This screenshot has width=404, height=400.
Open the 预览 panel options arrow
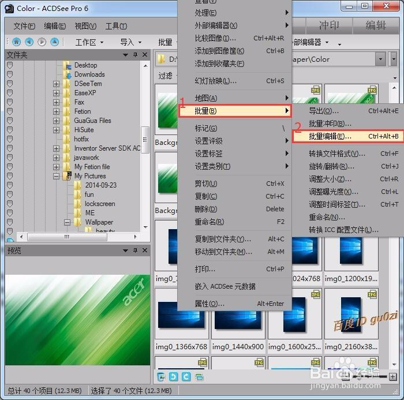pos(125,251)
